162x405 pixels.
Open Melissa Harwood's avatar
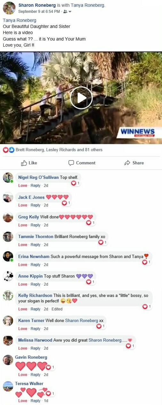(8, 340)
